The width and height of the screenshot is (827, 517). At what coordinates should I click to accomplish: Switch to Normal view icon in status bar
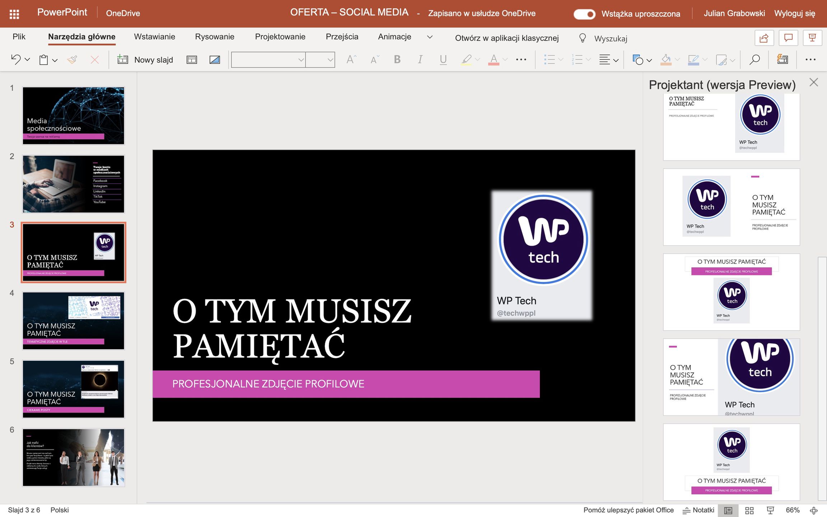click(x=728, y=510)
